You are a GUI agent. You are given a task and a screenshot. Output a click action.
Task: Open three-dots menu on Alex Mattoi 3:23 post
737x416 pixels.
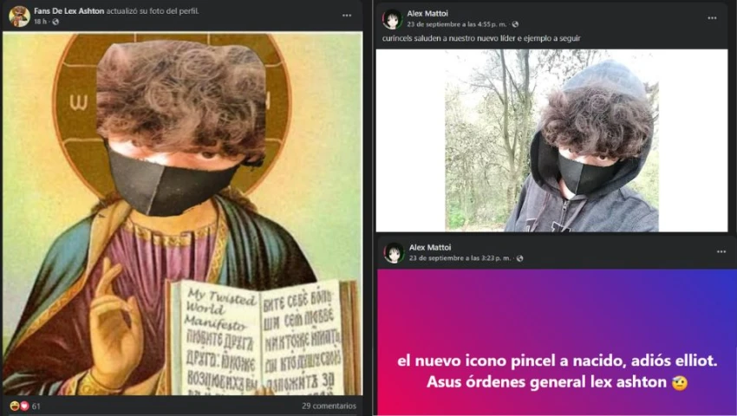(x=721, y=252)
